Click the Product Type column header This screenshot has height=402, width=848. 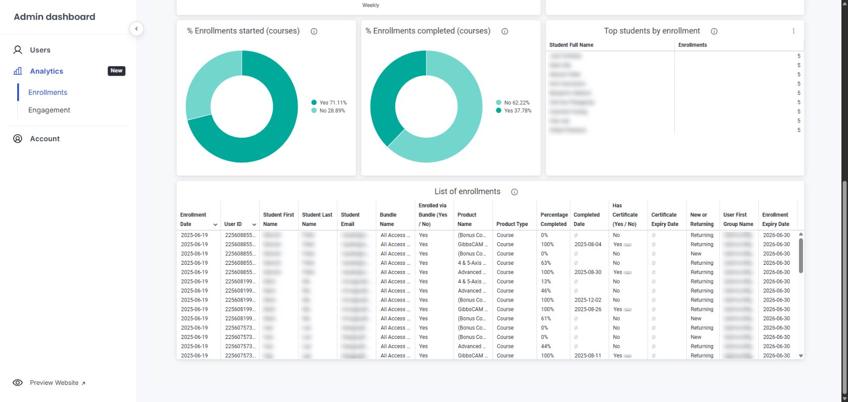(x=512, y=224)
